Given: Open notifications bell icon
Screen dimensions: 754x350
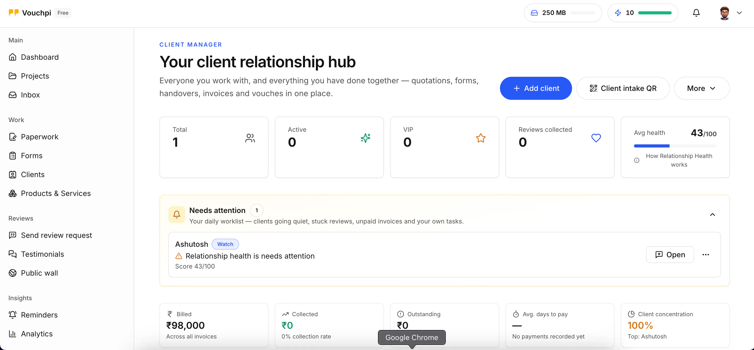Looking at the screenshot, I should 696,13.
